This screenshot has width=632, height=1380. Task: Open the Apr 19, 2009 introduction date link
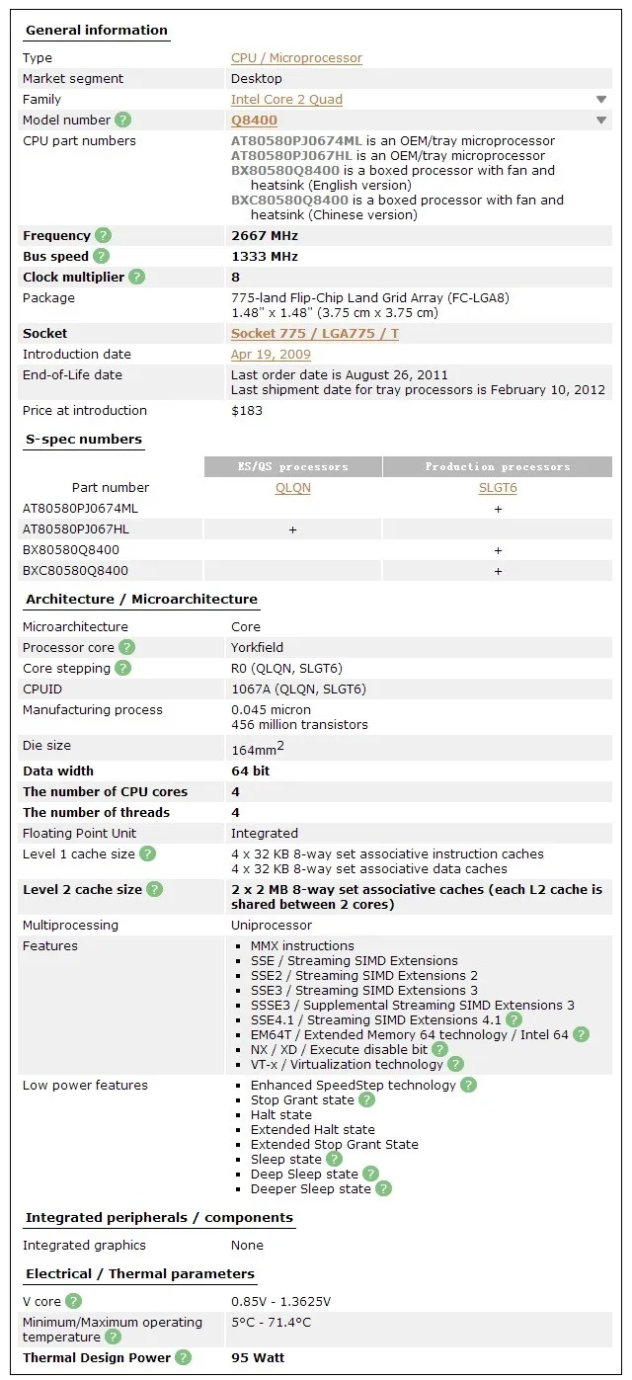point(271,354)
